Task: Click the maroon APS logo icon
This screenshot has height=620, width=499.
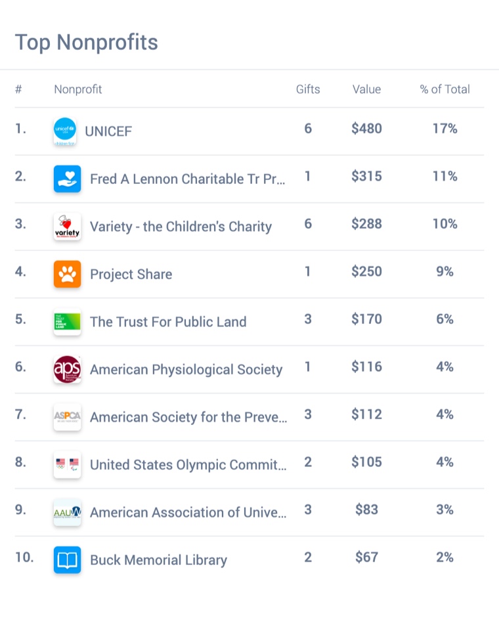Action: pos(67,369)
